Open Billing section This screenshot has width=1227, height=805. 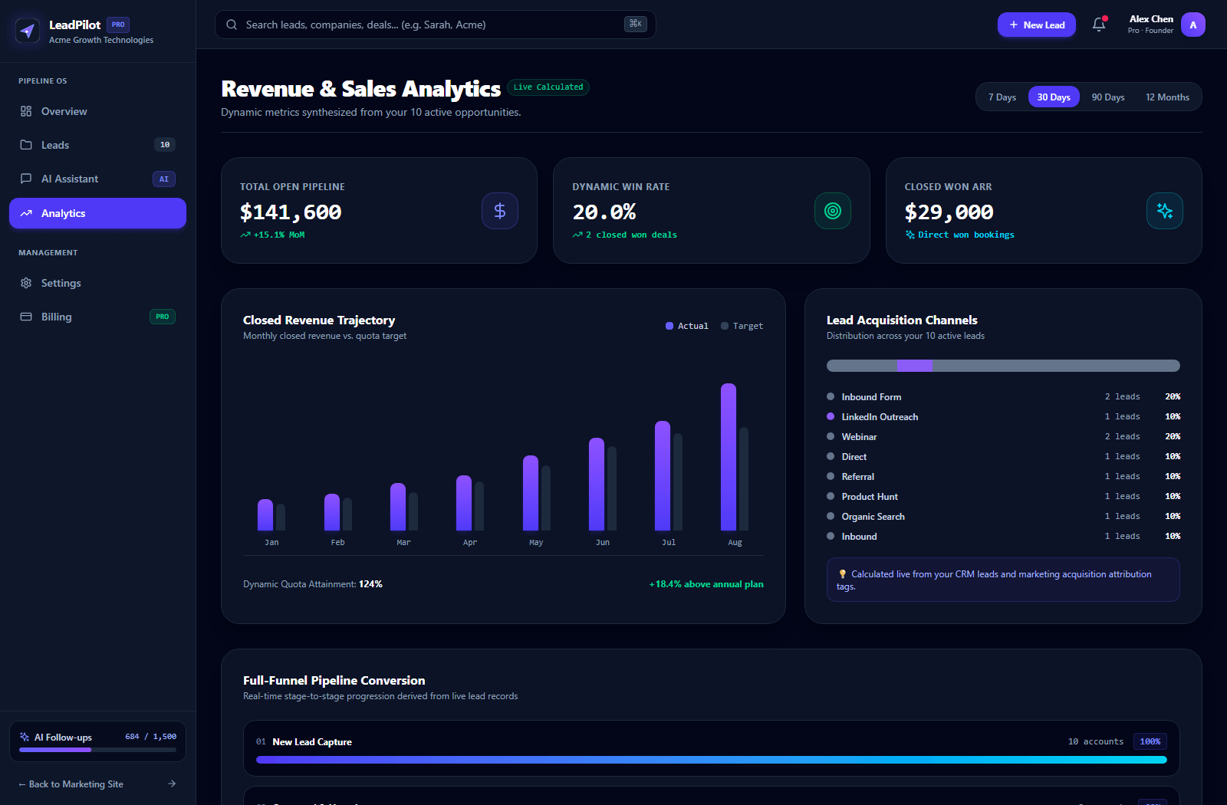pos(97,317)
